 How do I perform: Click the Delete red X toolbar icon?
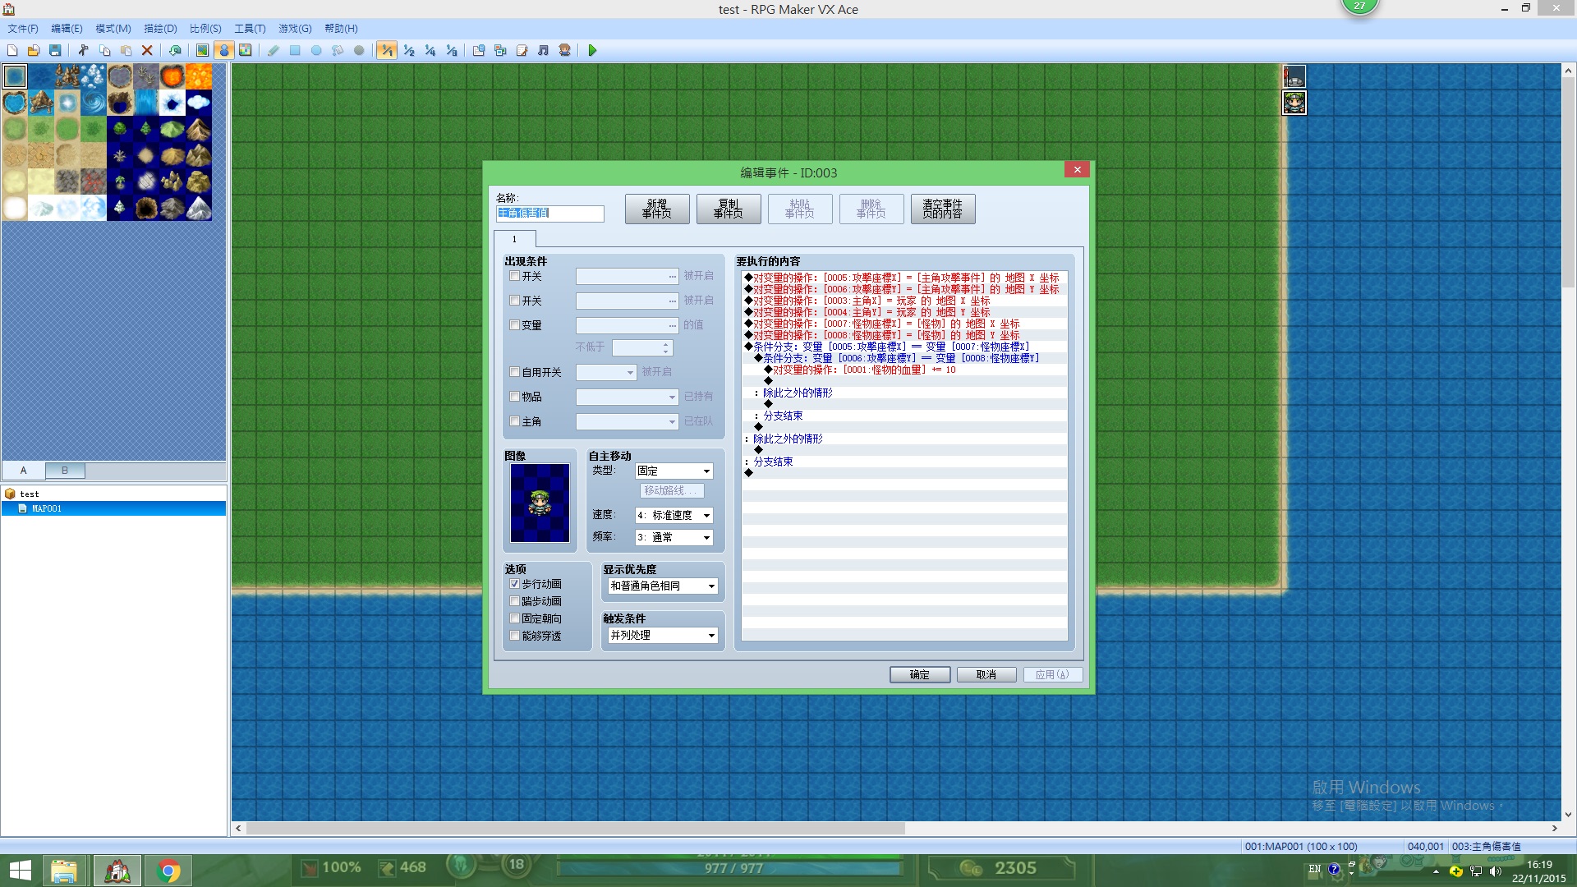(147, 51)
